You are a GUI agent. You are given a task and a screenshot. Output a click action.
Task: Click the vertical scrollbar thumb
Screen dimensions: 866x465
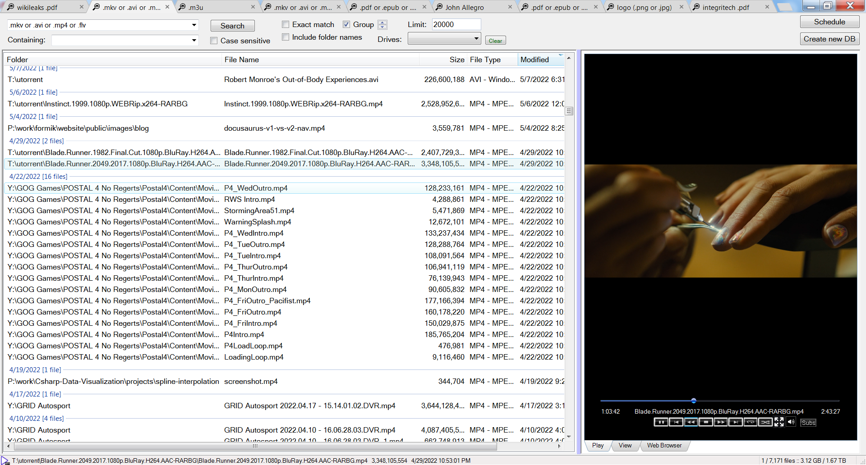(569, 111)
